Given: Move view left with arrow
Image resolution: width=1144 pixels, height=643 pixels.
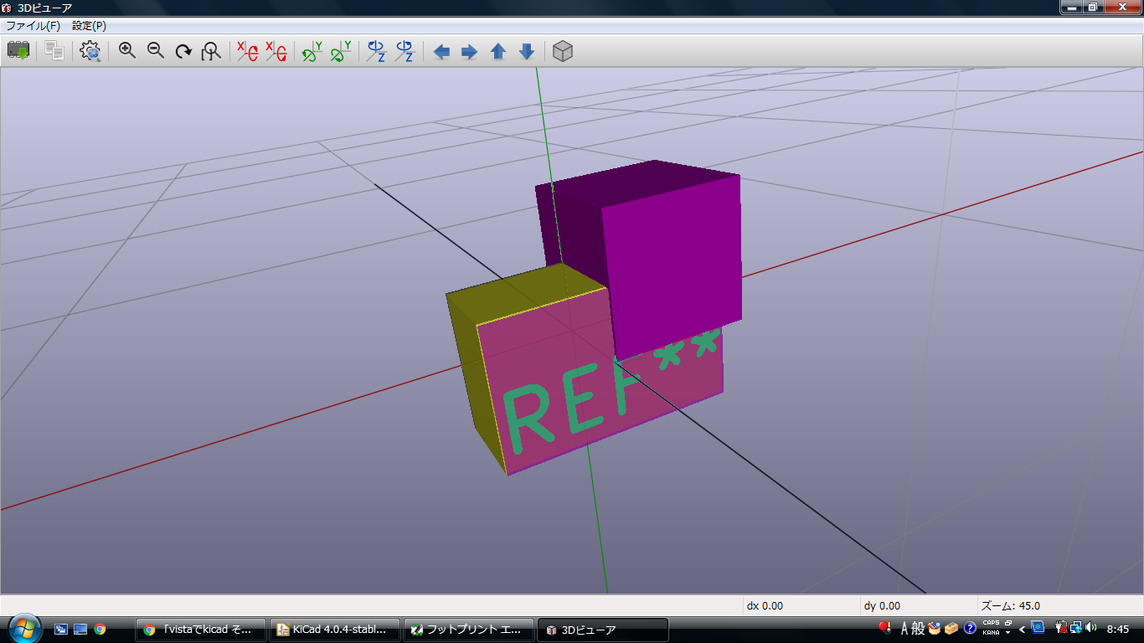Looking at the screenshot, I should tap(441, 52).
